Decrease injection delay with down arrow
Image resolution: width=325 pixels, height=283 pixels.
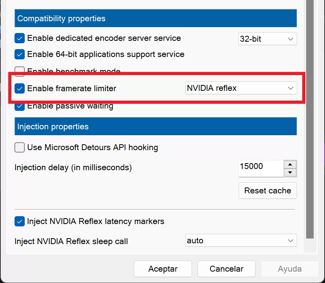click(x=290, y=173)
